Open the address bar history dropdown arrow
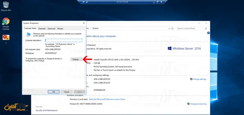The width and height of the screenshot is (244, 115). point(169,28)
